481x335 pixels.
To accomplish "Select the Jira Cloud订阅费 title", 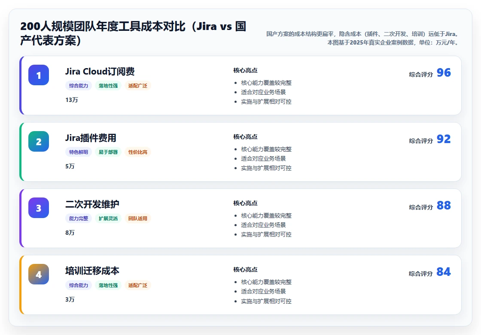I will tap(100, 71).
